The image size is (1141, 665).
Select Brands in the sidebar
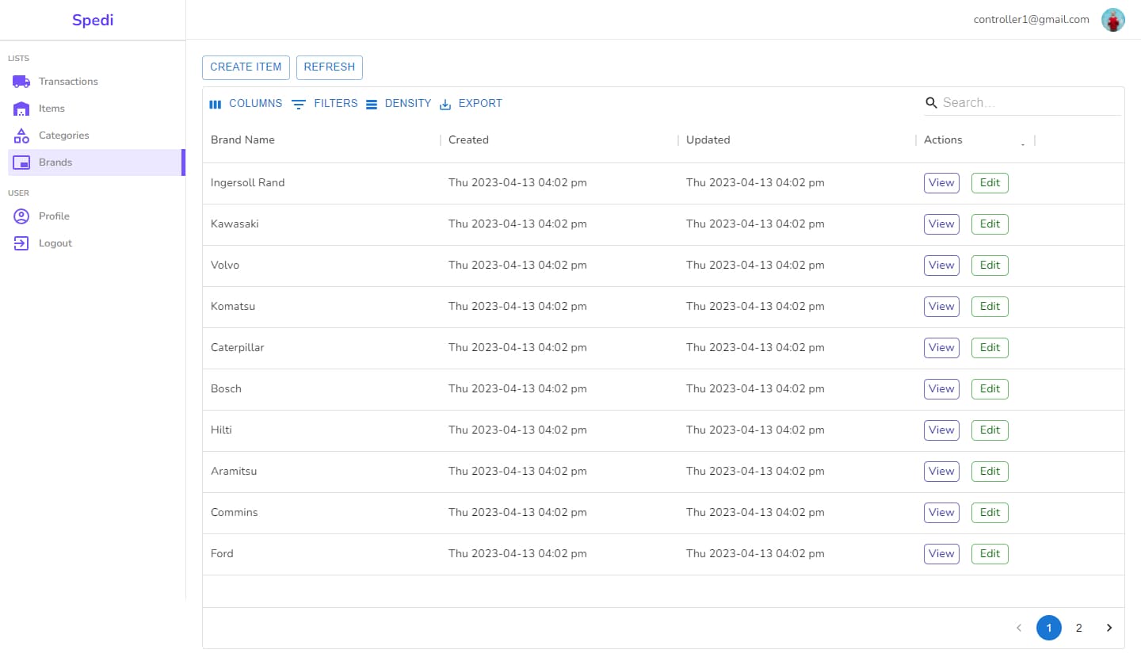pyautogui.click(x=95, y=162)
